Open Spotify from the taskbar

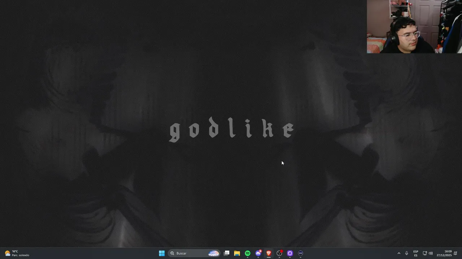coord(248,253)
